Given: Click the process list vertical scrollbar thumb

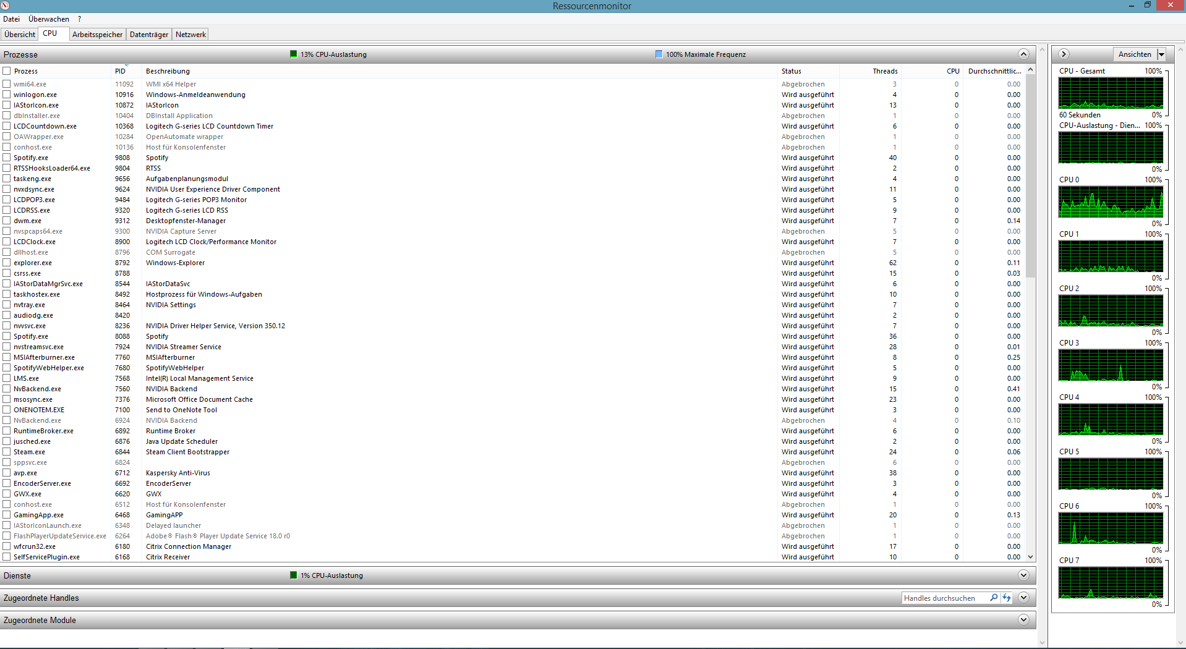Looking at the screenshot, I should (1030, 176).
